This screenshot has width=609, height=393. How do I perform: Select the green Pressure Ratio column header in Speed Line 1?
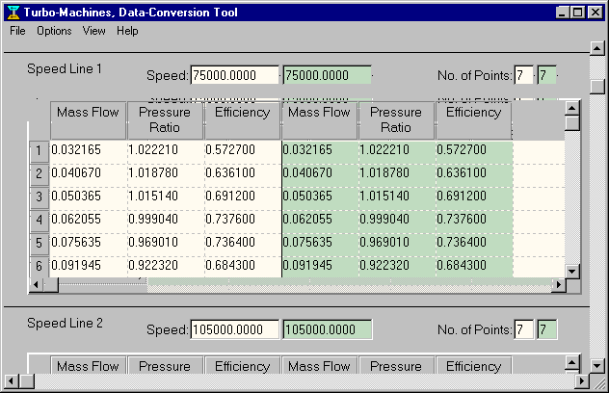point(396,120)
